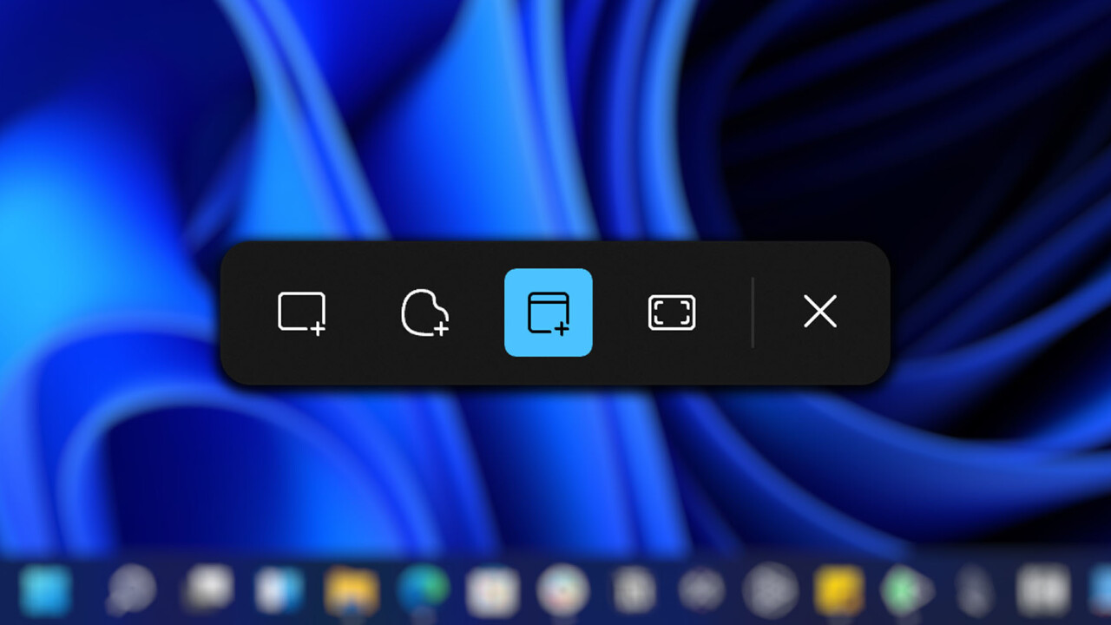Screen dimensions: 1111x625
Task: Click the Task View taskbar icon
Action: coord(207,589)
